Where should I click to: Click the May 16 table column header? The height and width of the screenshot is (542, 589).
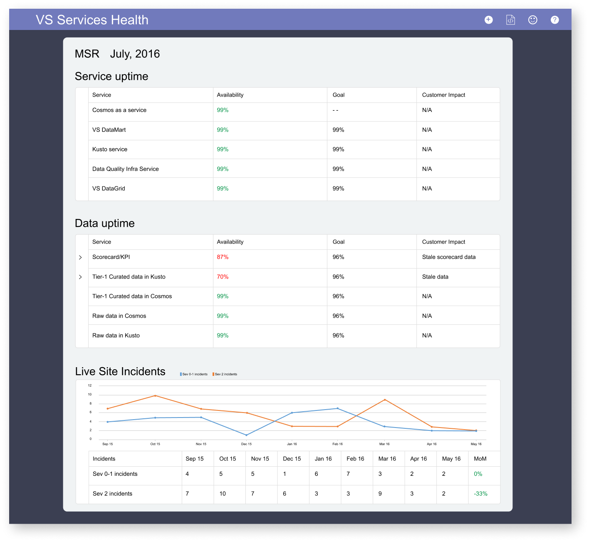tap(451, 459)
